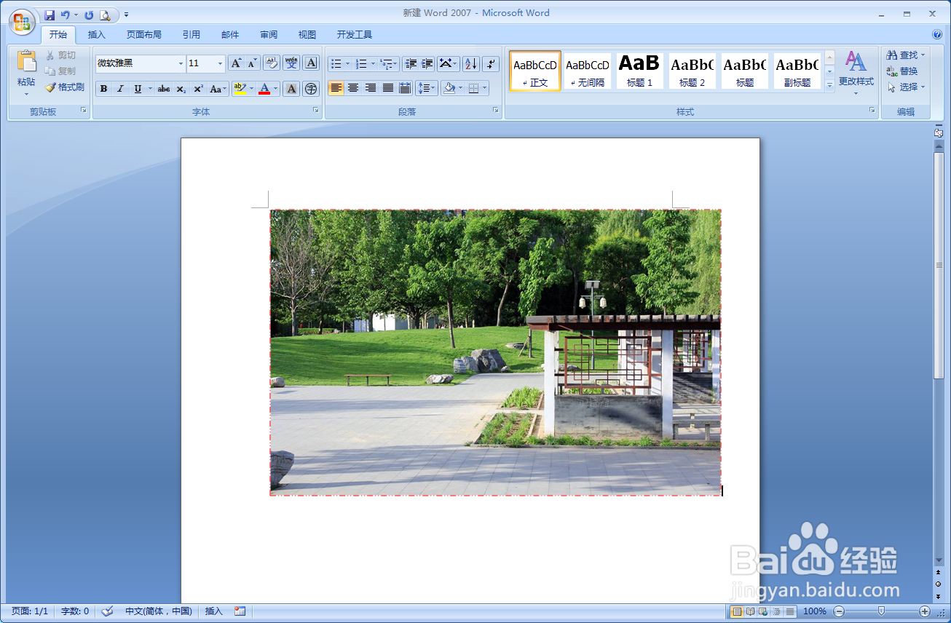The height and width of the screenshot is (623, 951).
Task: Increase the paragraph indent
Action: 427,64
